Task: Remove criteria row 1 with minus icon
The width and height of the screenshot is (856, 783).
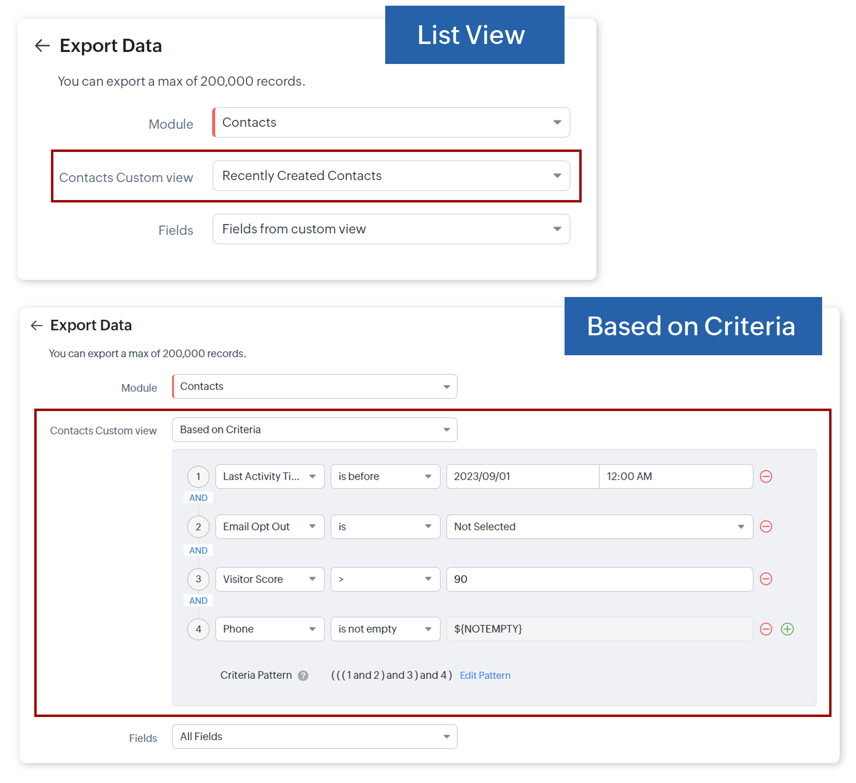Action: (x=766, y=477)
